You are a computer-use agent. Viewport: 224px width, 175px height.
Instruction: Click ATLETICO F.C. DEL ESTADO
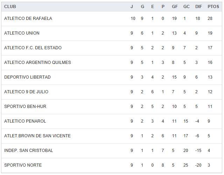pos(33,48)
